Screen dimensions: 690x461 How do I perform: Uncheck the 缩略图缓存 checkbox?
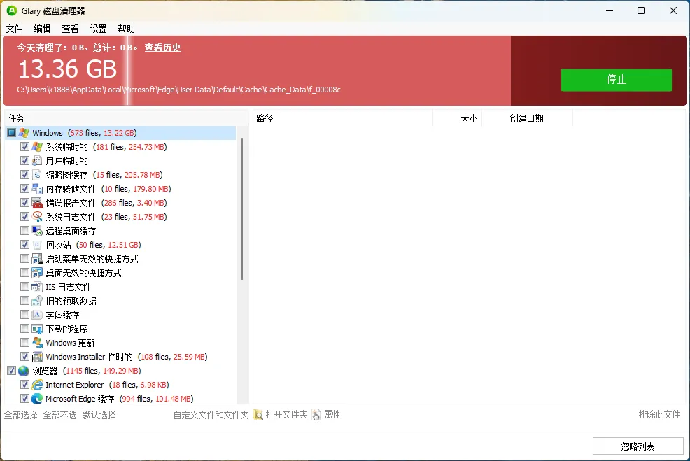(x=24, y=175)
